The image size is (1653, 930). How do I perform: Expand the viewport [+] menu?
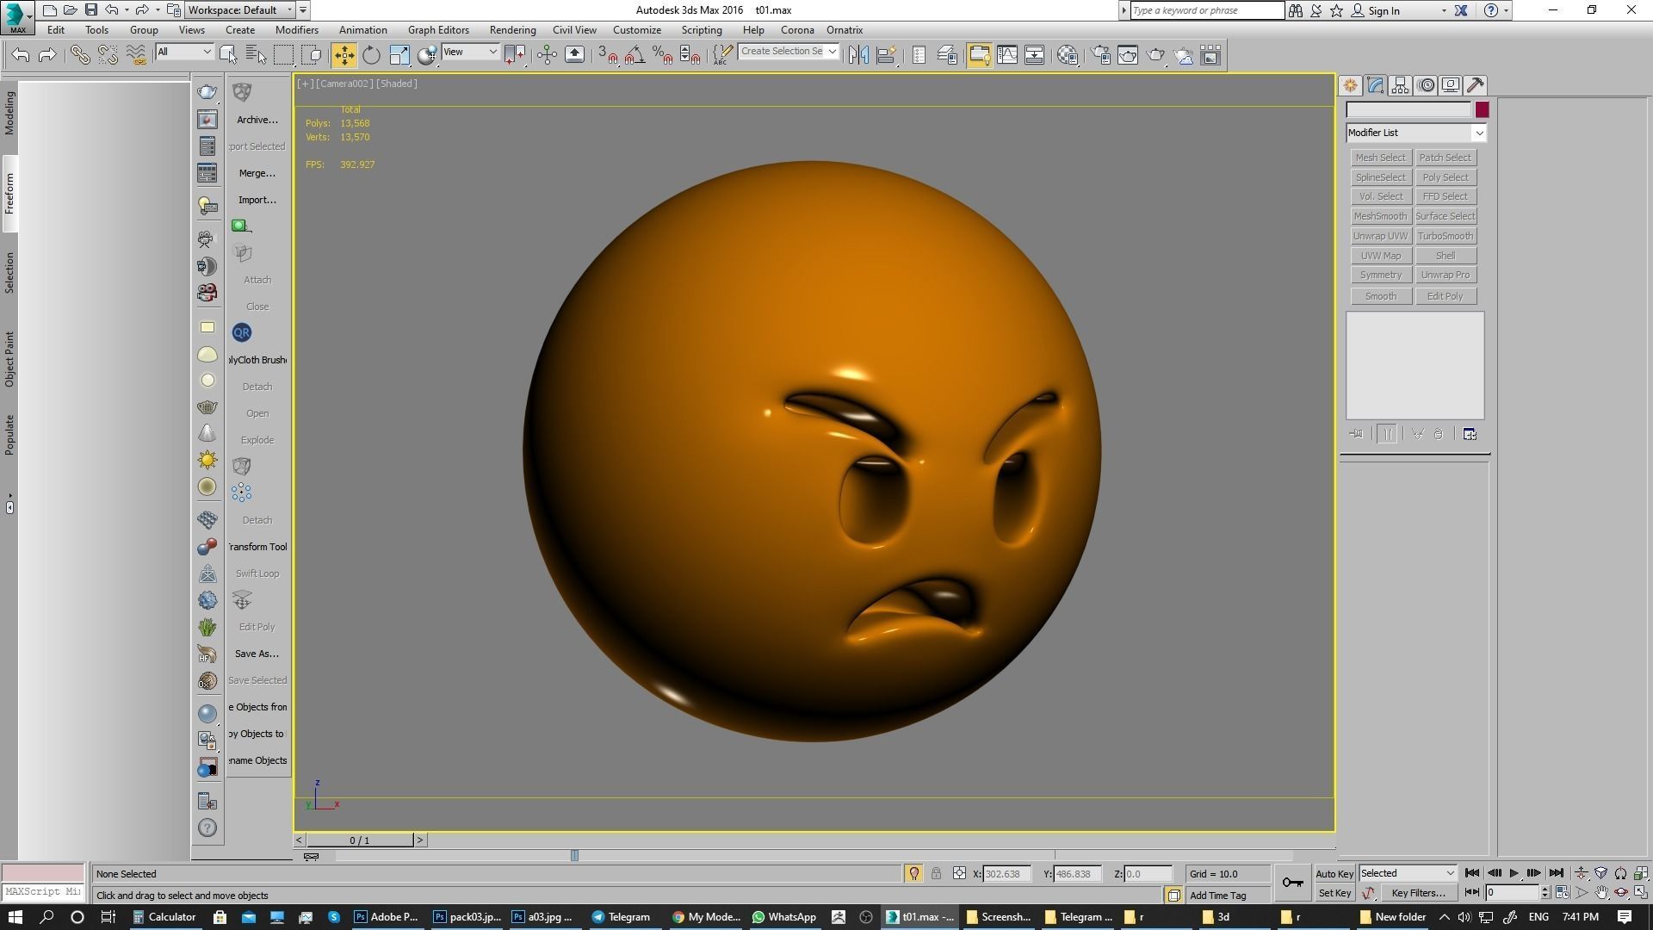pos(305,84)
